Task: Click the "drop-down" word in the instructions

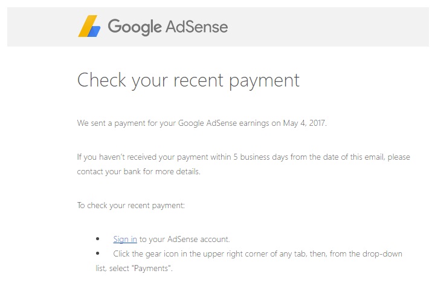Action: [x=382, y=254]
